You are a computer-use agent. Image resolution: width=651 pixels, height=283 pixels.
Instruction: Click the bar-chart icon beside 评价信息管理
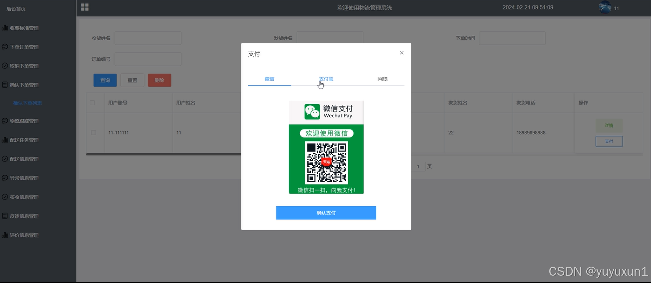5,235
